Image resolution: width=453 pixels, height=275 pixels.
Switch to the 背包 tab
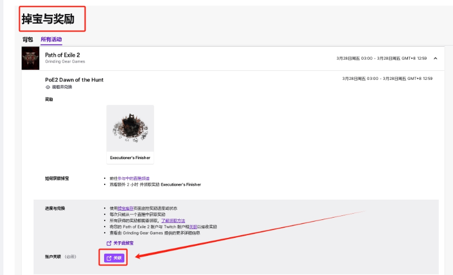(x=28, y=39)
